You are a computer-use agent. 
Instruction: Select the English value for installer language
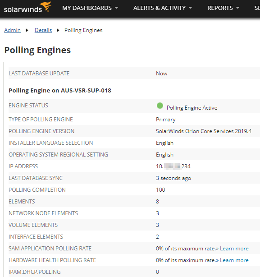click(x=164, y=143)
